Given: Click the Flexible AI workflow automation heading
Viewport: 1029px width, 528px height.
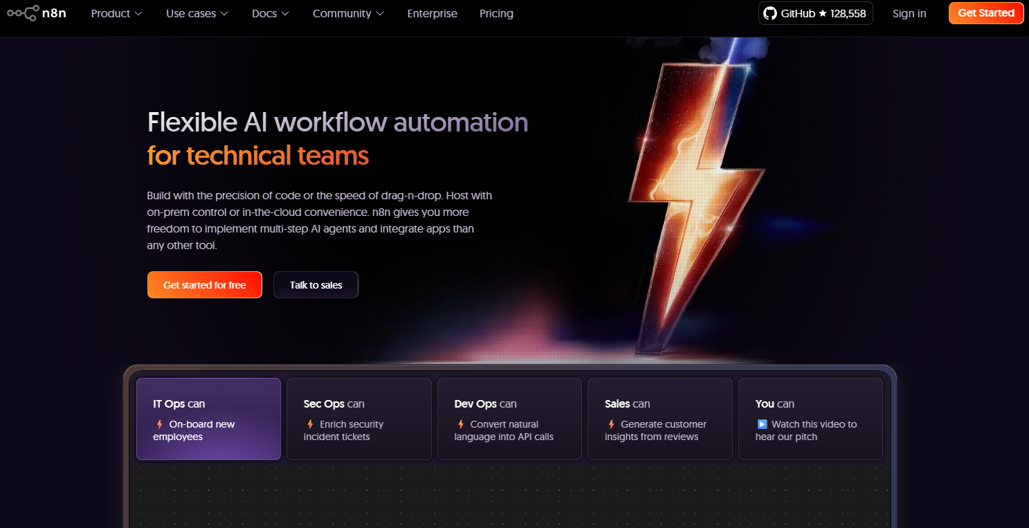Looking at the screenshot, I should (338, 122).
